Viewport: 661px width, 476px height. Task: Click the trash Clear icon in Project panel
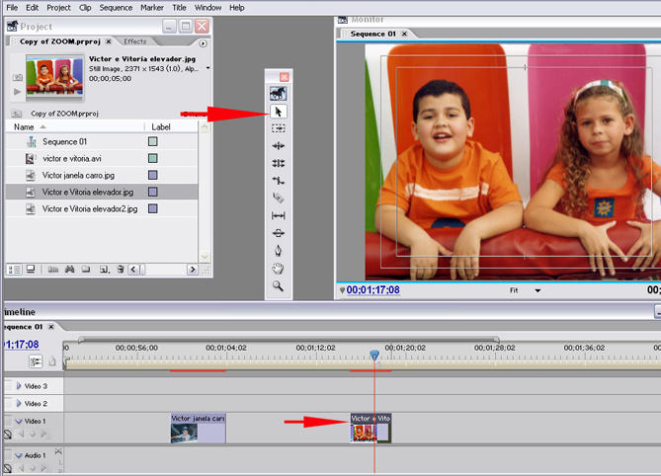tap(120, 269)
